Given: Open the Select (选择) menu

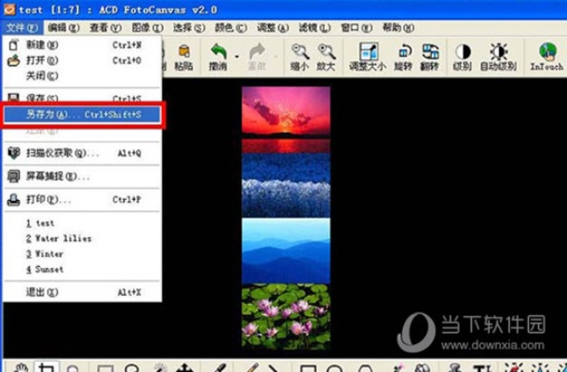Looking at the screenshot, I should [189, 28].
